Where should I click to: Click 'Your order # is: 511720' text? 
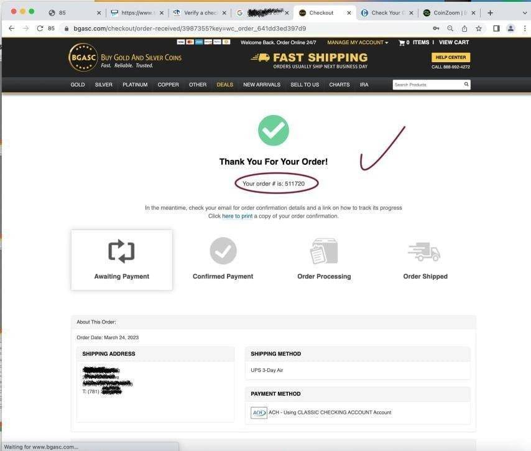point(274,184)
